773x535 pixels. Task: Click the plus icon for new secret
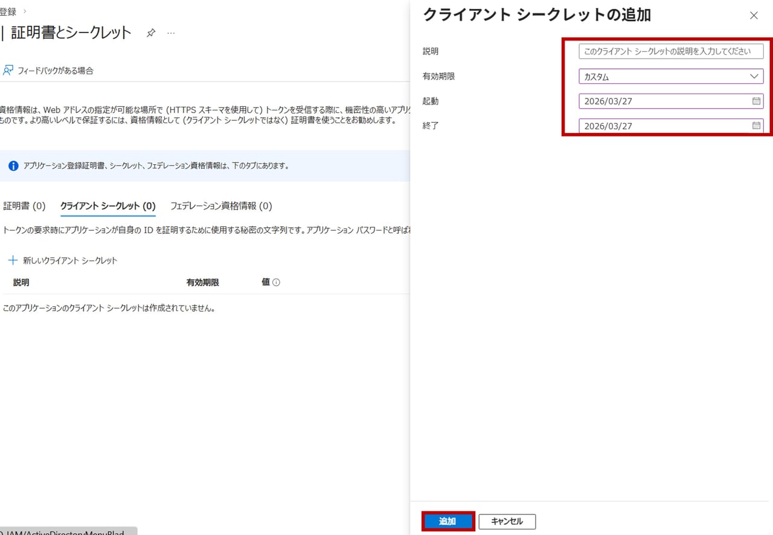pos(12,260)
